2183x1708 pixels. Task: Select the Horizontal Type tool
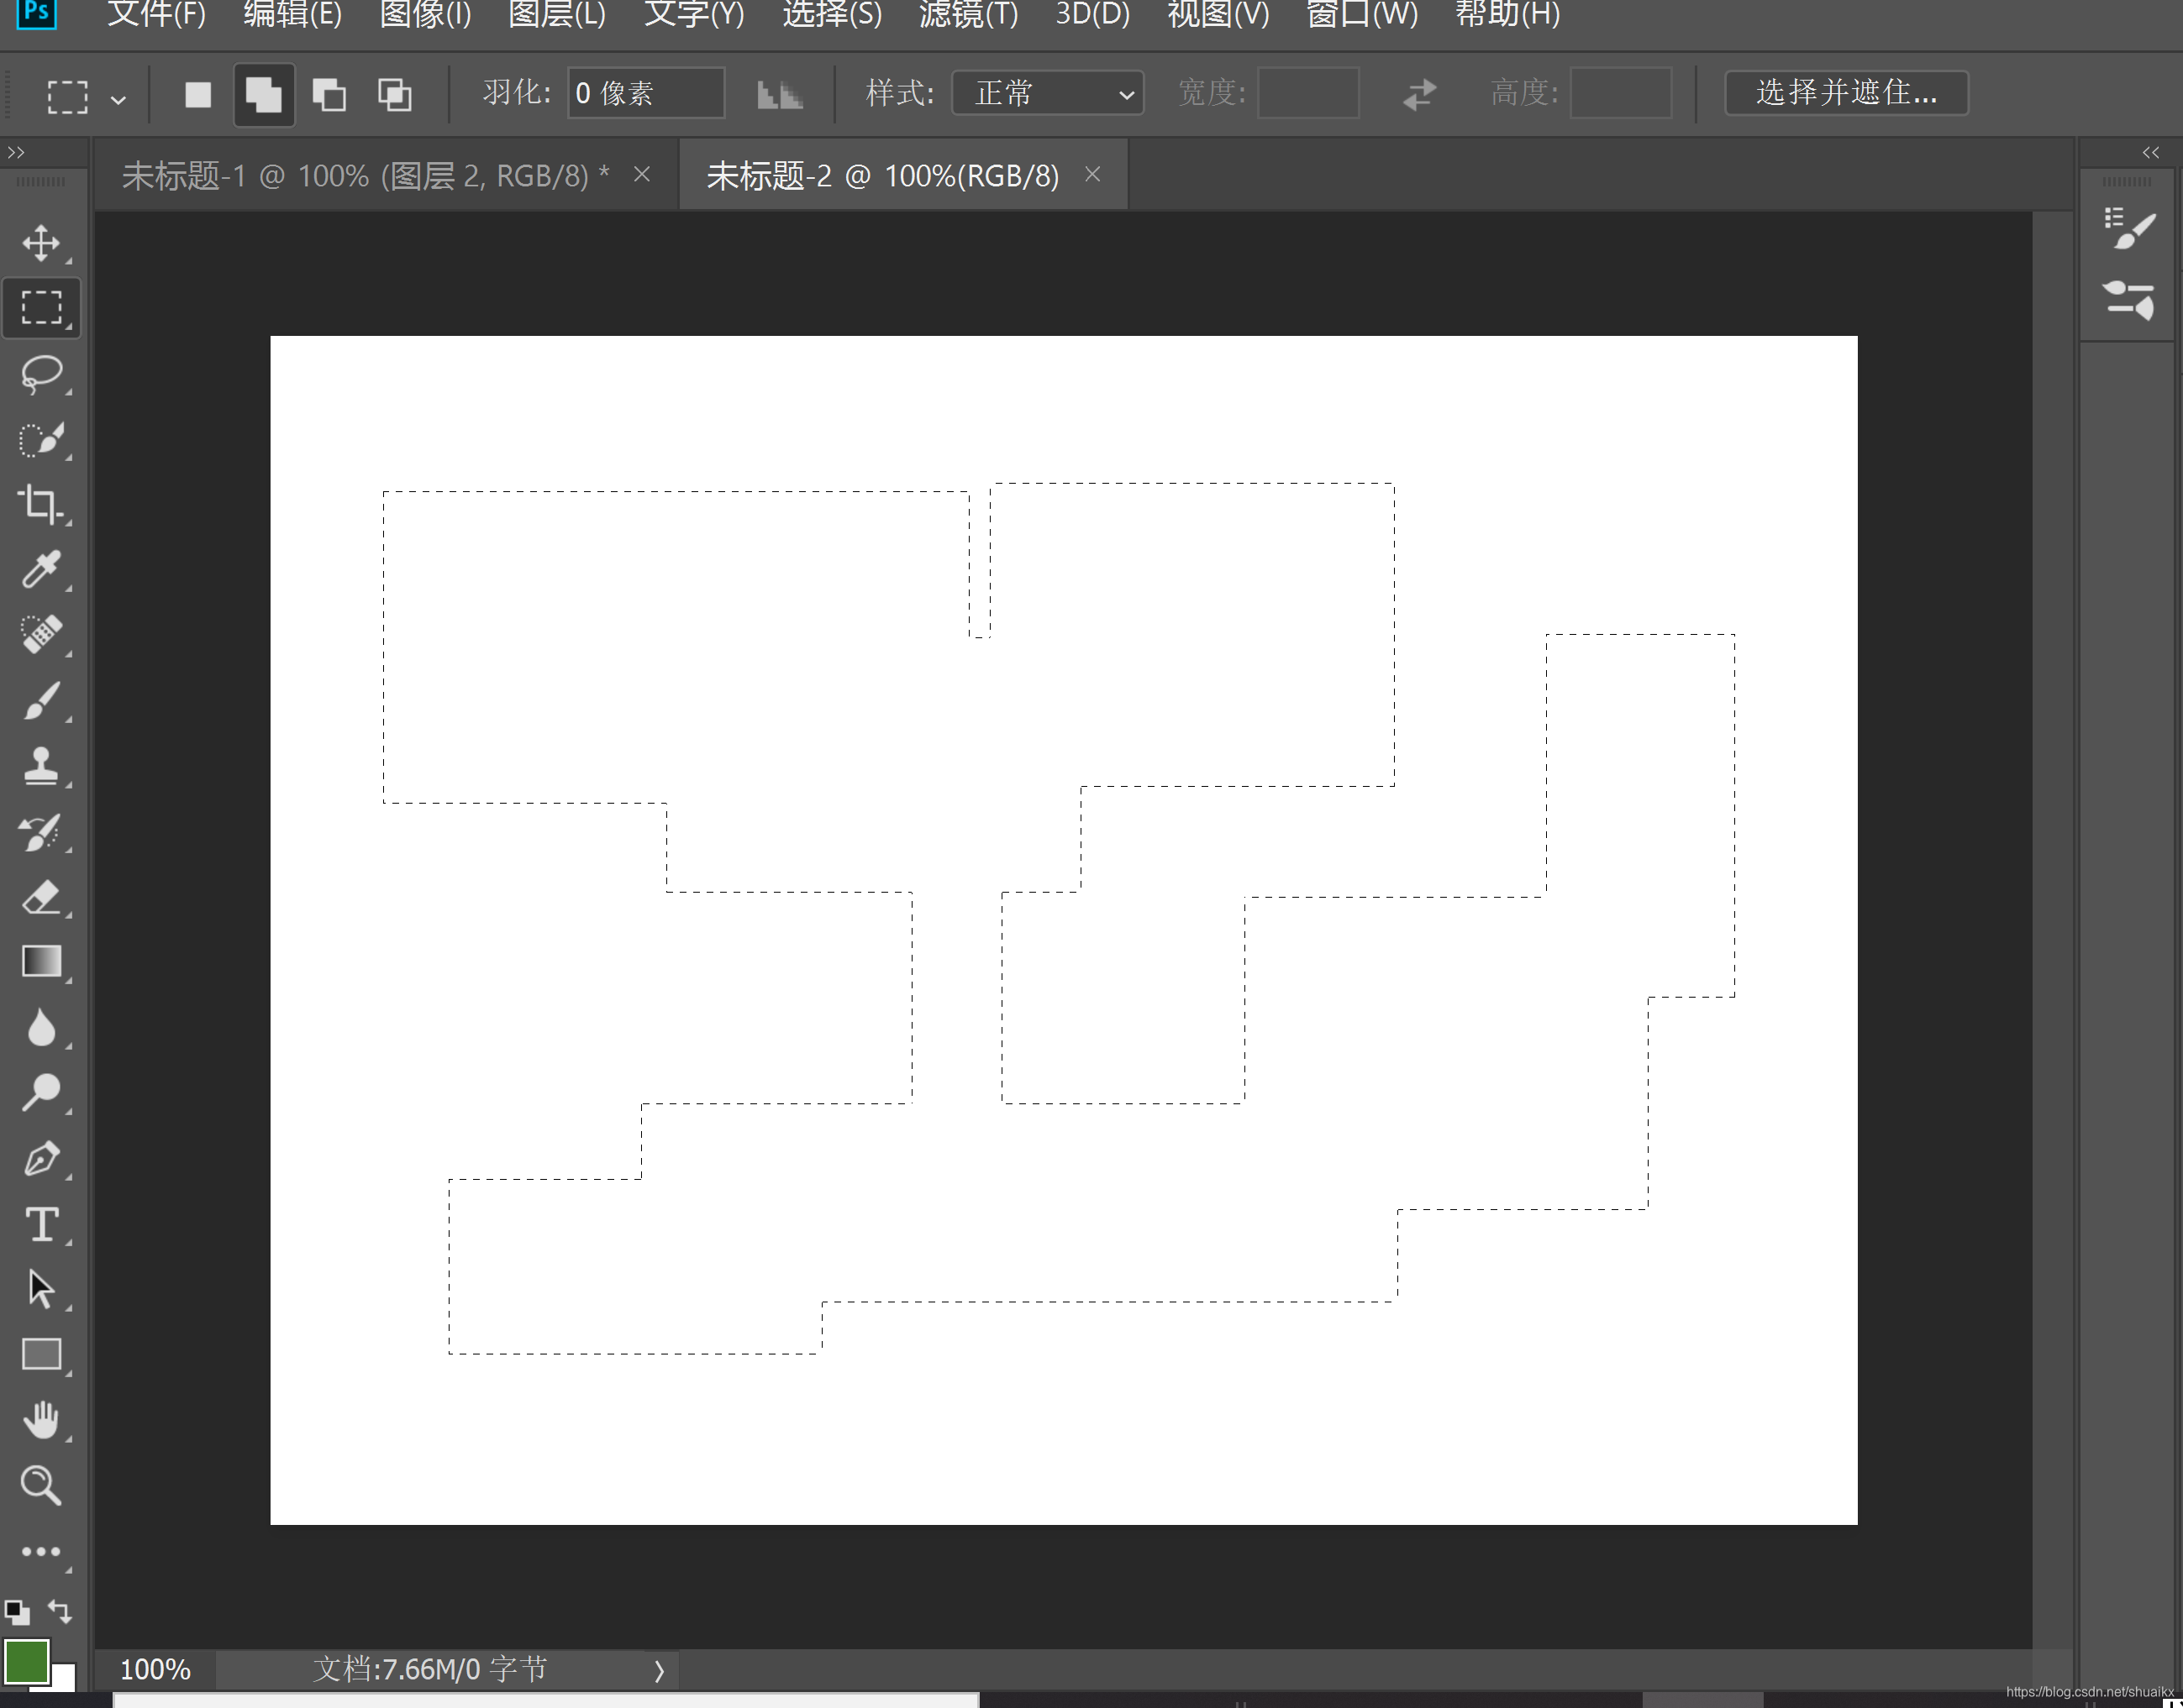click(x=41, y=1224)
